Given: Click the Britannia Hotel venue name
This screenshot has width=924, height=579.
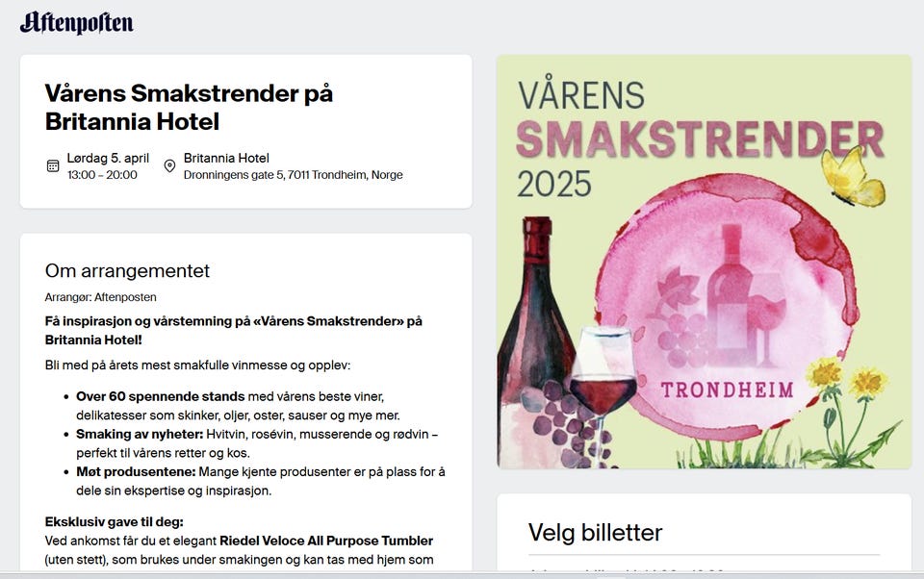Looking at the screenshot, I should pos(226,158).
